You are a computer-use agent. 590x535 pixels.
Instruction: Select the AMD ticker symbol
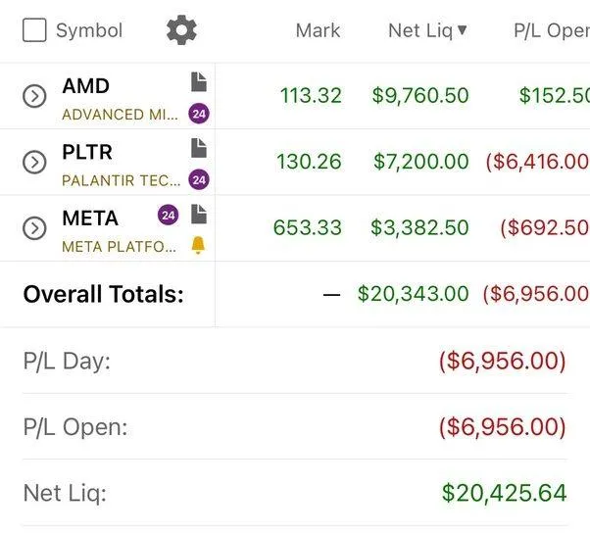click(86, 85)
